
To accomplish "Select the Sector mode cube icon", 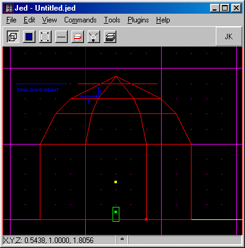I will (12, 37).
